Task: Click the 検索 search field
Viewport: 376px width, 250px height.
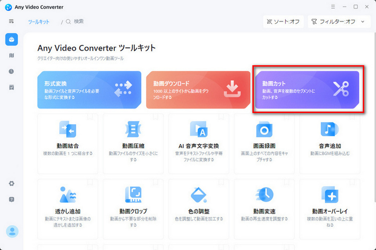Action: point(79,21)
